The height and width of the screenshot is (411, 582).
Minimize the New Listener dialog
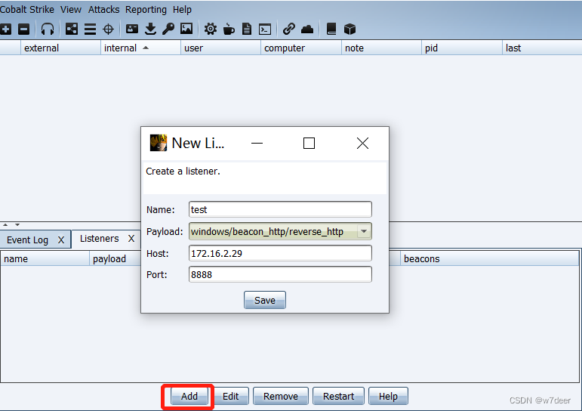[257, 143]
